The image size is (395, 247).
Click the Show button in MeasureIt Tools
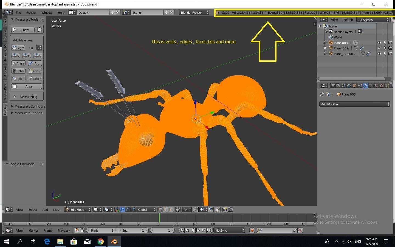coord(22,30)
